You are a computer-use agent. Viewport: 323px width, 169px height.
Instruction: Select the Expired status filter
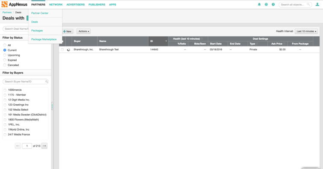(x=5, y=60)
